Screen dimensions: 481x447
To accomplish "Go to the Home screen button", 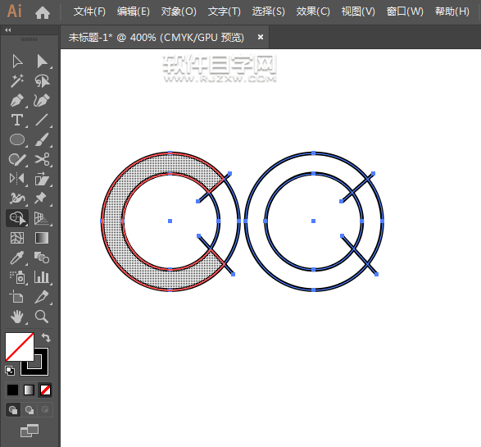I will [x=43, y=12].
